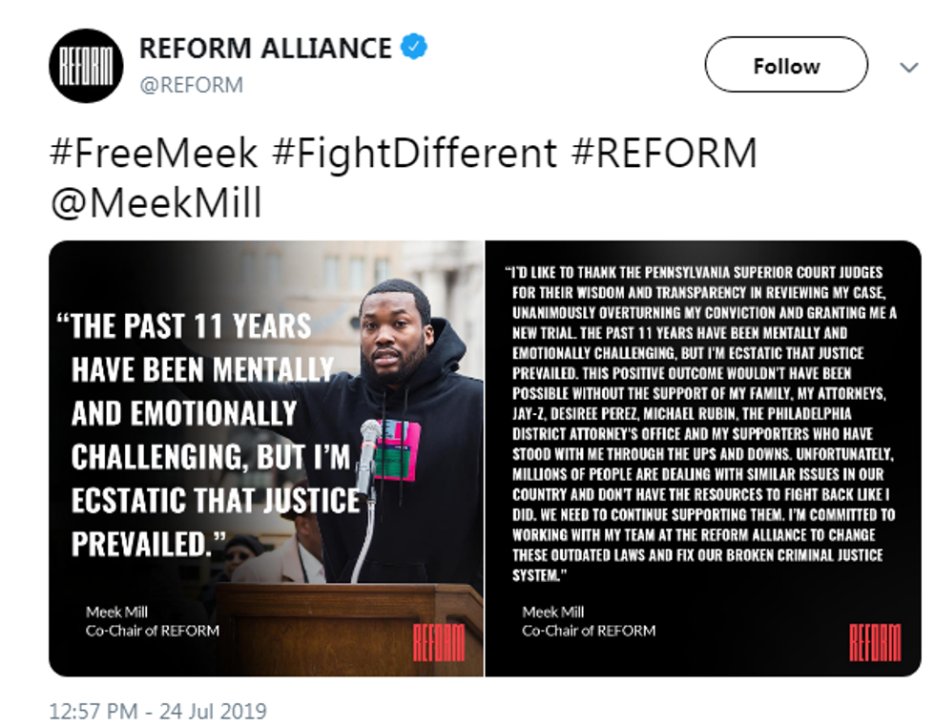The image size is (935, 728).
Task: Open the REFORM ALLIANCE display name
Action: [x=265, y=48]
